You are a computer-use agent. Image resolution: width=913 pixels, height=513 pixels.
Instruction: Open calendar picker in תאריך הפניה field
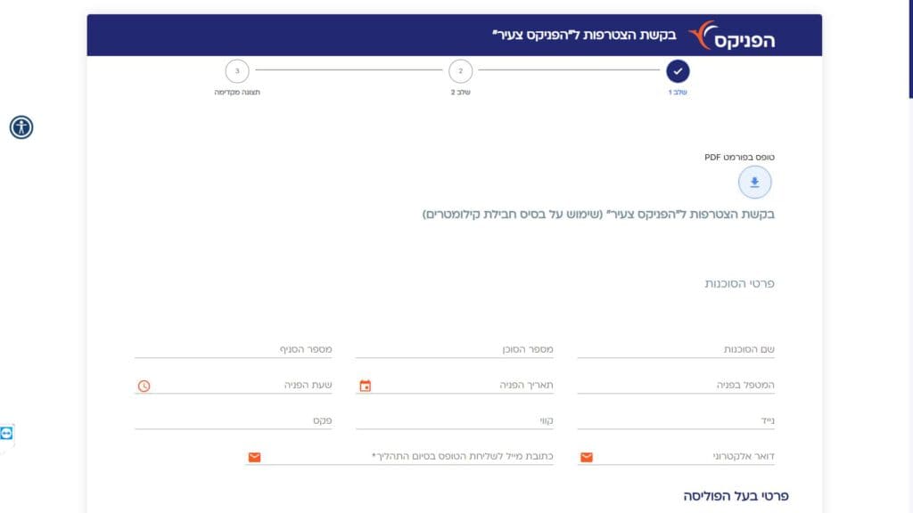pos(365,386)
